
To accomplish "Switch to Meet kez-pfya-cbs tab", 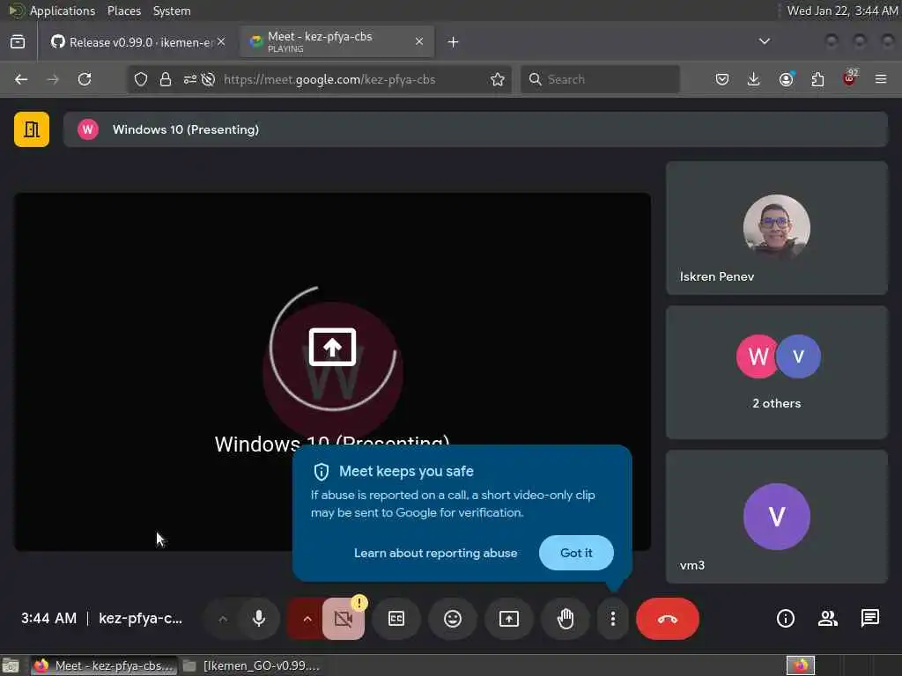I will click(x=336, y=42).
